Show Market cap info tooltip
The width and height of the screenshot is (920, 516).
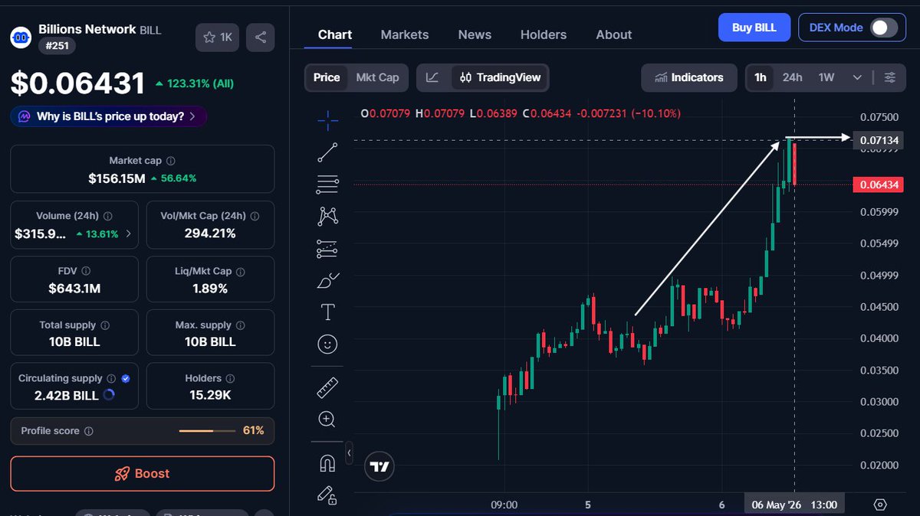click(170, 161)
